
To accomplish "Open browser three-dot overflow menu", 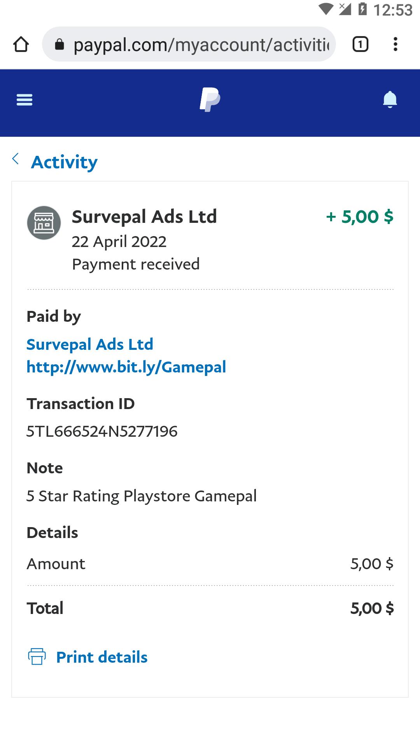I will (395, 44).
